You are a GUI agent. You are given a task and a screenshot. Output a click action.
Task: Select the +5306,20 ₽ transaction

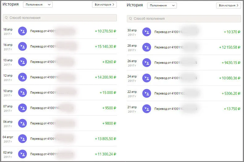point(231,93)
